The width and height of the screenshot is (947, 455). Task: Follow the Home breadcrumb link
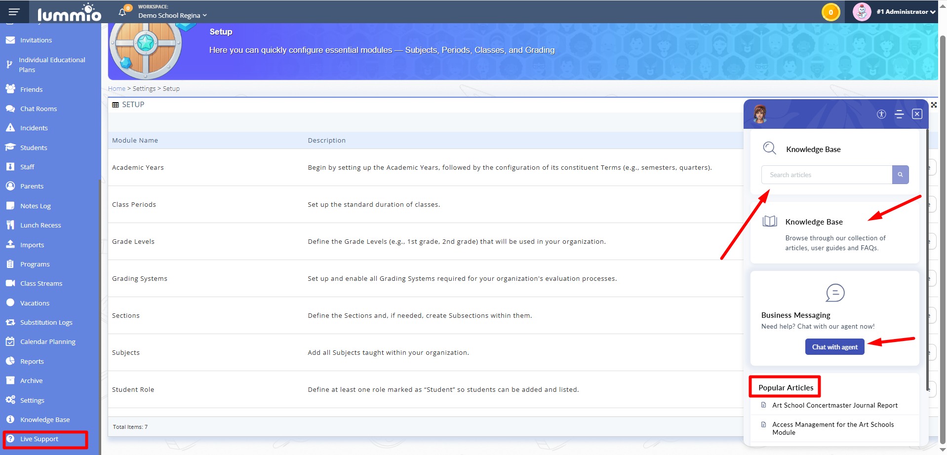tap(117, 89)
